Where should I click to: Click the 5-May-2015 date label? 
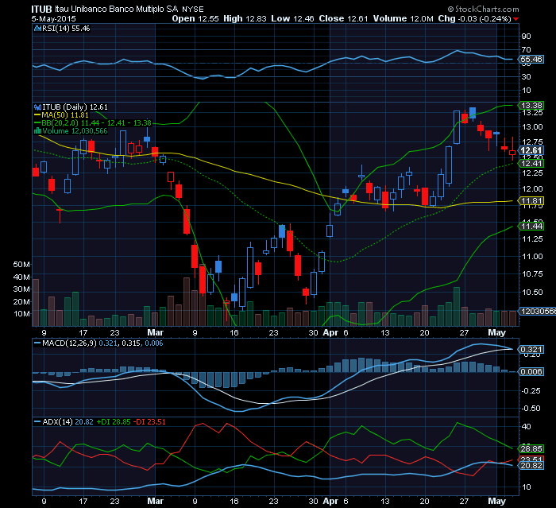pos(53,19)
